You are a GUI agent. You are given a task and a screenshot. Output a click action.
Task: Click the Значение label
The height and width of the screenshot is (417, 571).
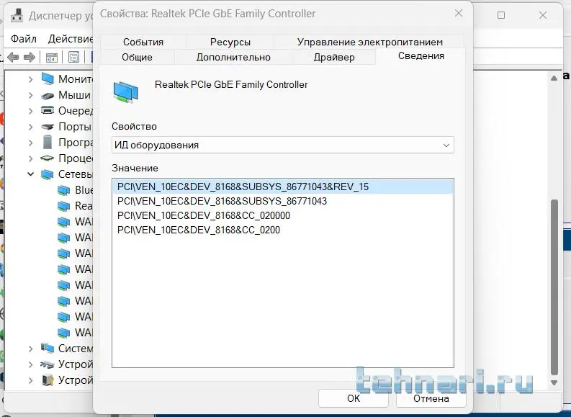click(135, 169)
